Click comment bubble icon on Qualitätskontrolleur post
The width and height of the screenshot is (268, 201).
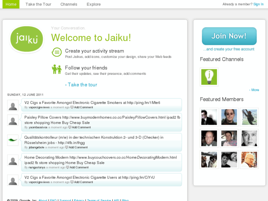click(67, 147)
